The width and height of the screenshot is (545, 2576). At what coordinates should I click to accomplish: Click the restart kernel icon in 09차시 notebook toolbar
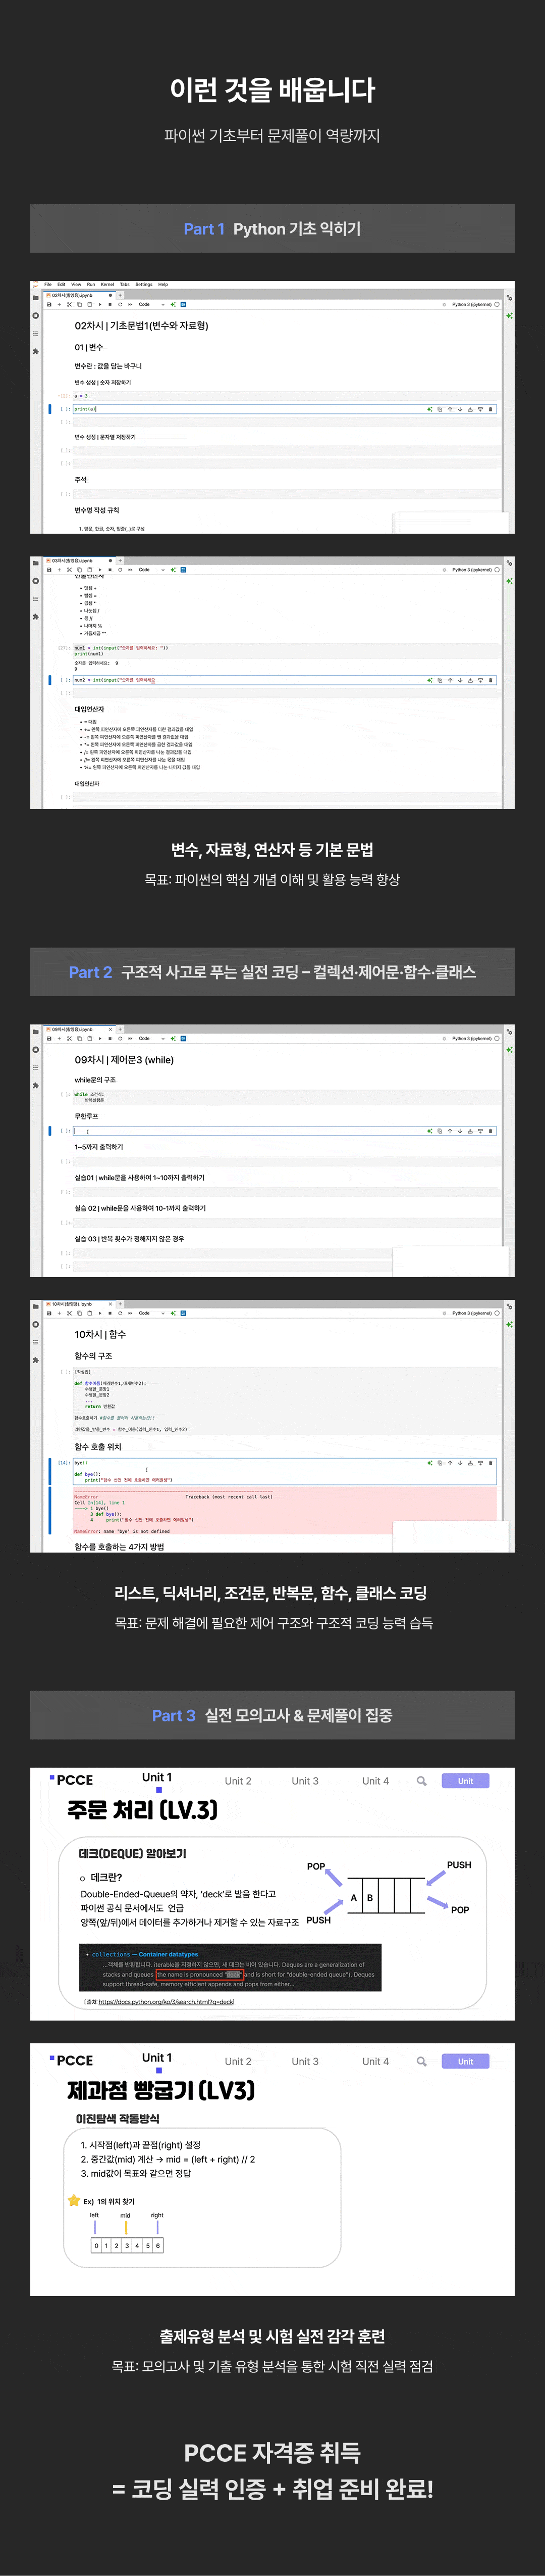120,1038
